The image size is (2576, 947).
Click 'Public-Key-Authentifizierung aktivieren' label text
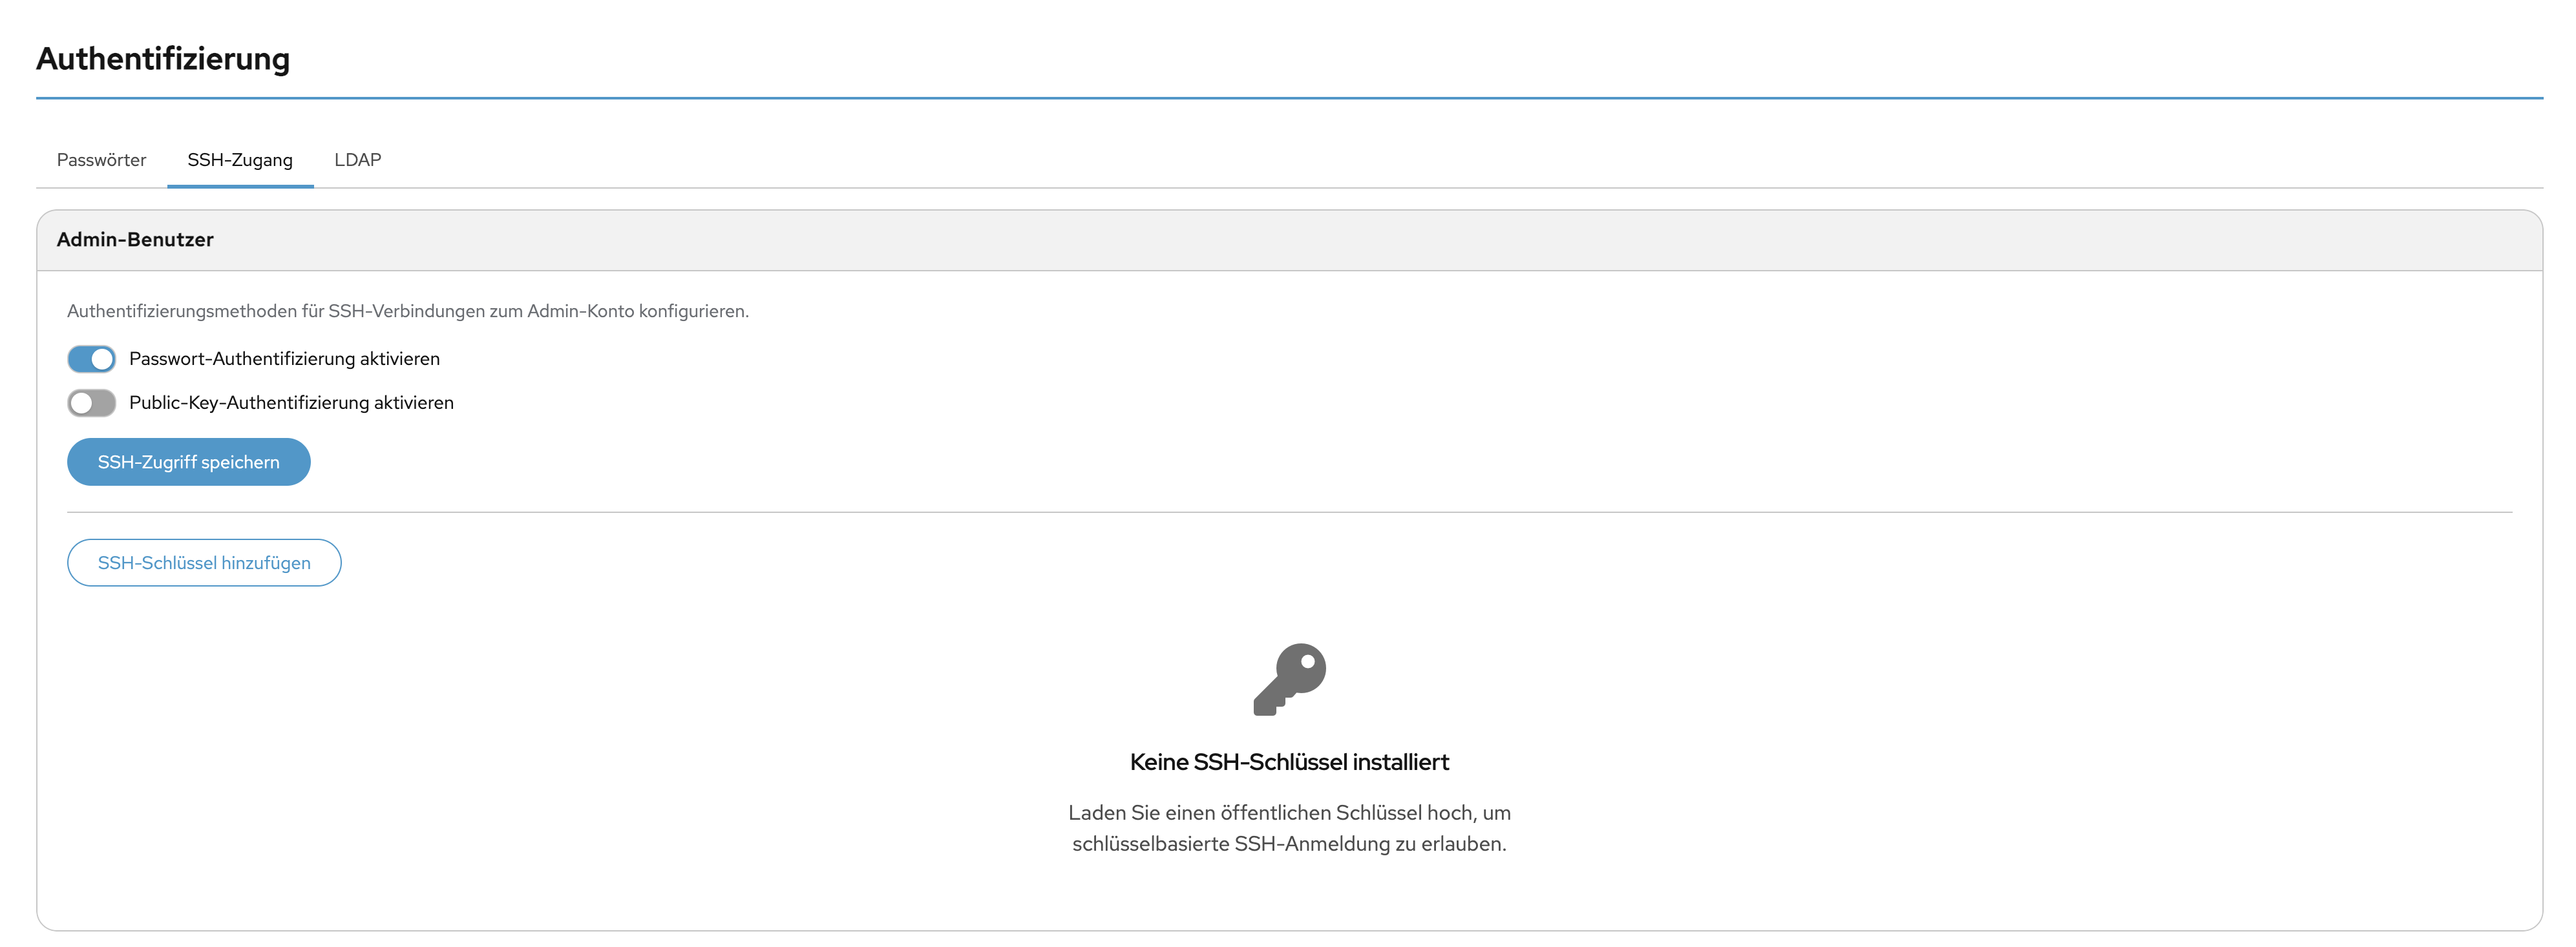(x=291, y=403)
